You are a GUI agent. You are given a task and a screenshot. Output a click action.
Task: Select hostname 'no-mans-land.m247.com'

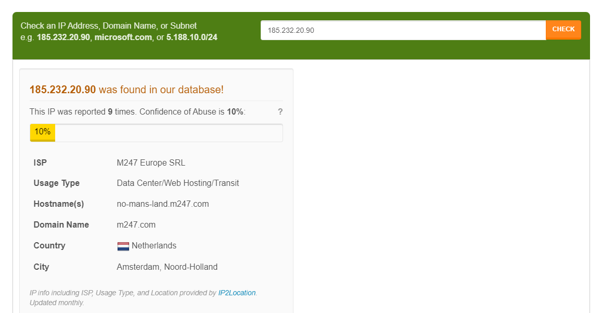(x=163, y=204)
